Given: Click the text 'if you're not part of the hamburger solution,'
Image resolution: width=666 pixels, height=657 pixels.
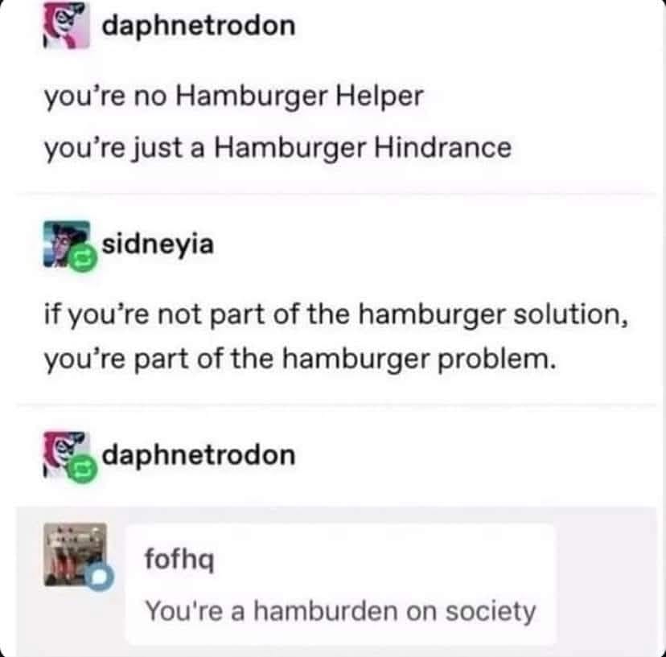Looking at the screenshot, I should click(x=336, y=315).
